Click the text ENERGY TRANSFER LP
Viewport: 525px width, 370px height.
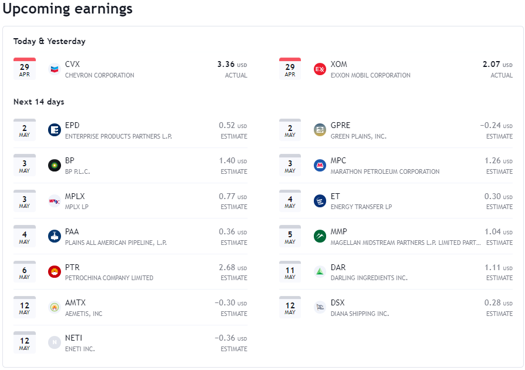(361, 207)
